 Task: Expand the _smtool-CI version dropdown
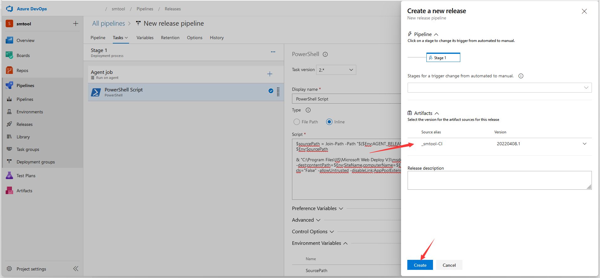pos(584,144)
